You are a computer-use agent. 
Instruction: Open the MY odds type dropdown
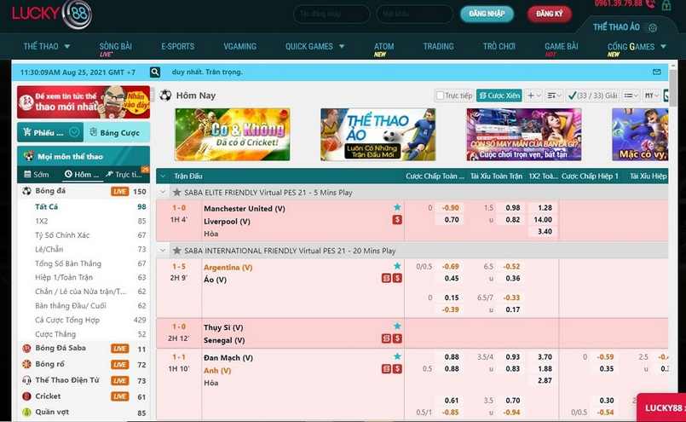[x=651, y=95]
